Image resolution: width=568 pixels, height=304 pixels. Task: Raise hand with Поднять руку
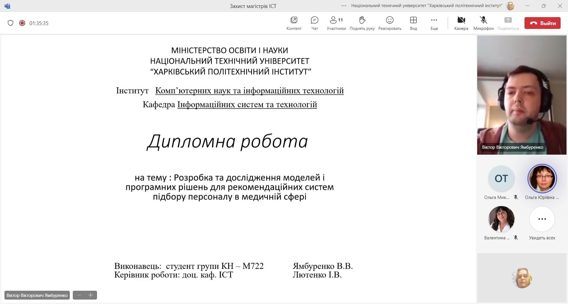pos(362,23)
